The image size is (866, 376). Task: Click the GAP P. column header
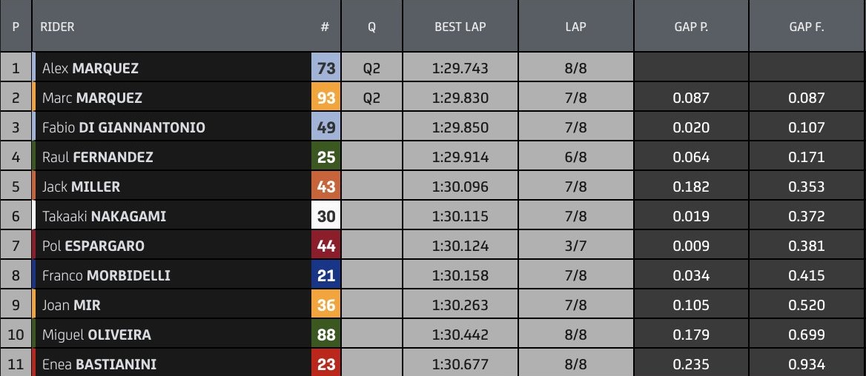pos(691,27)
